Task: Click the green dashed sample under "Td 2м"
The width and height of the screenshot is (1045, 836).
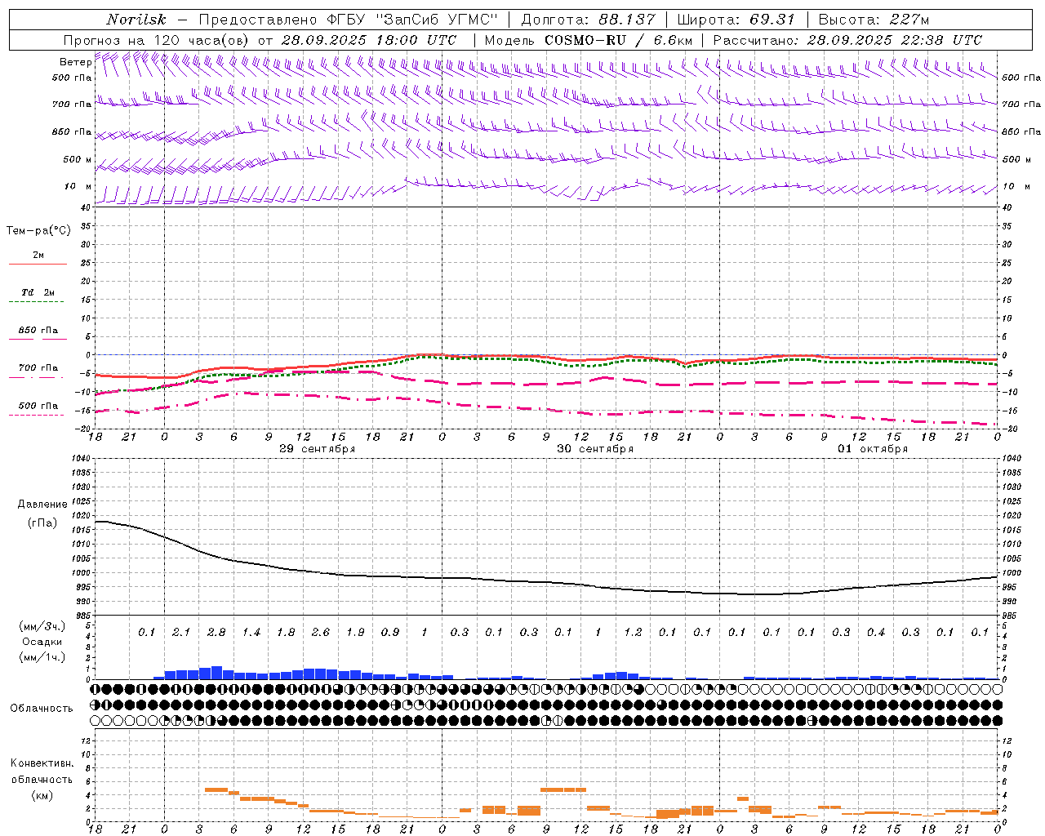Action: pyautogui.click(x=38, y=301)
